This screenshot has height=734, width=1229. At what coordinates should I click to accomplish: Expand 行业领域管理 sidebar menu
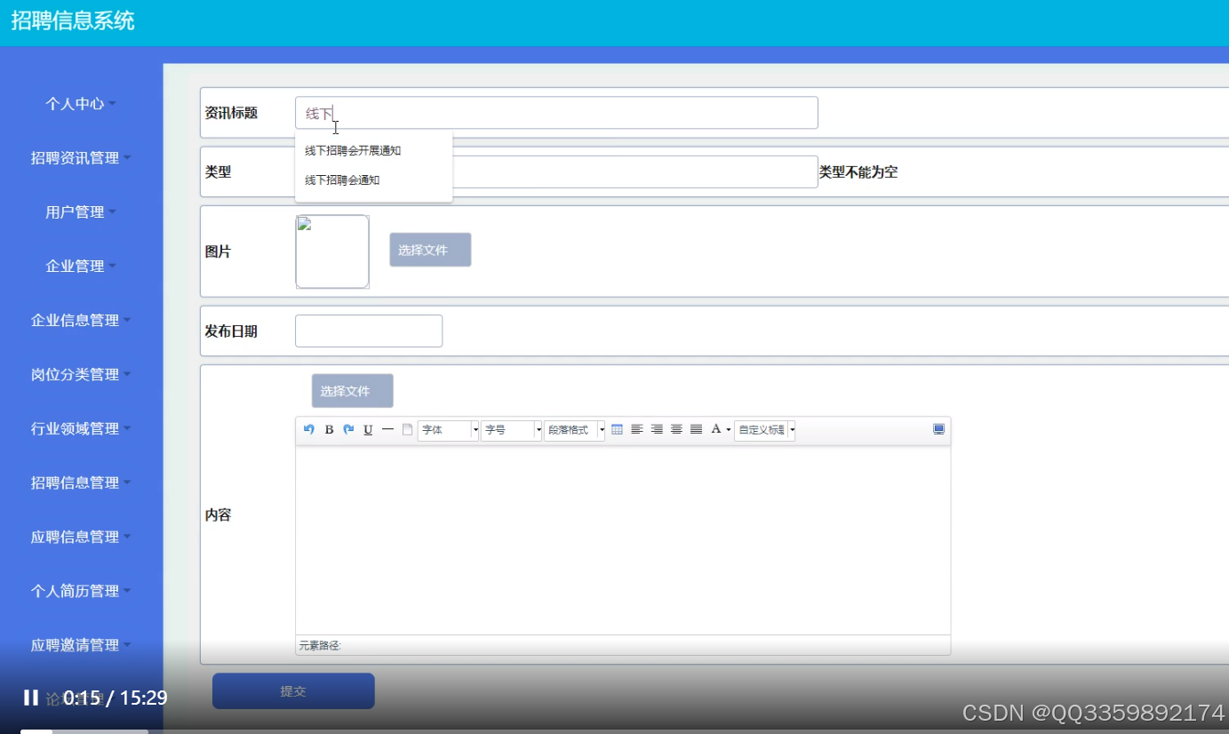(81, 429)
